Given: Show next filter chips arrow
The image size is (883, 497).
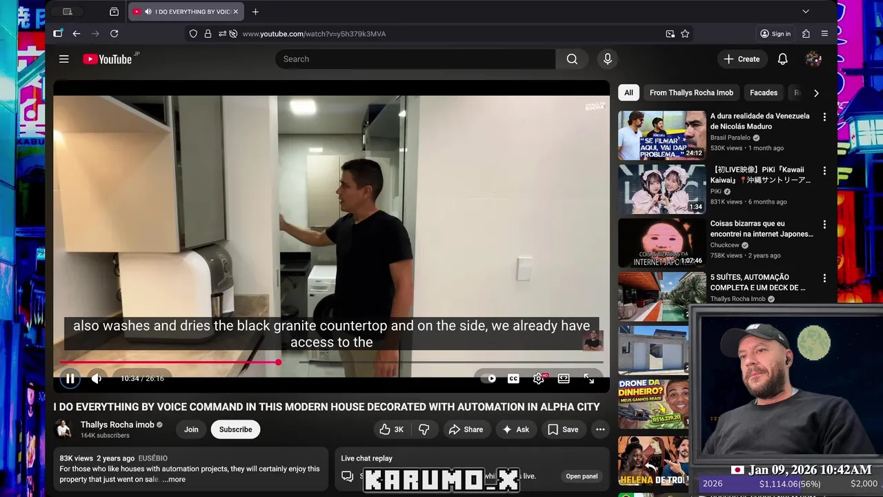Looking at the screenshot, I should [x=816, y=92].
